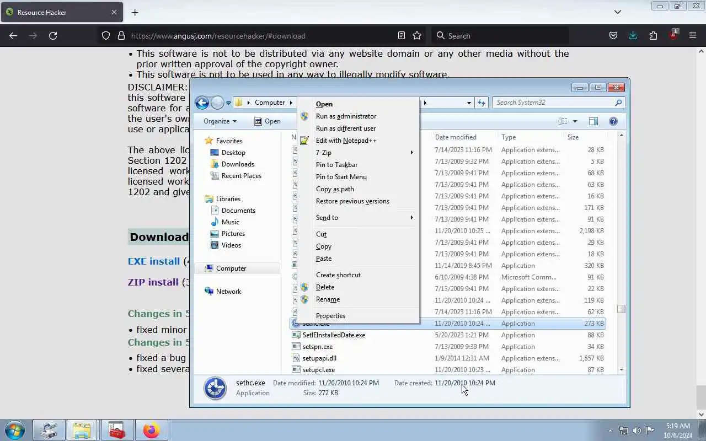Screen dimensions: 706x441
Task: Select Copy in context menu
Action: point(359,246)
